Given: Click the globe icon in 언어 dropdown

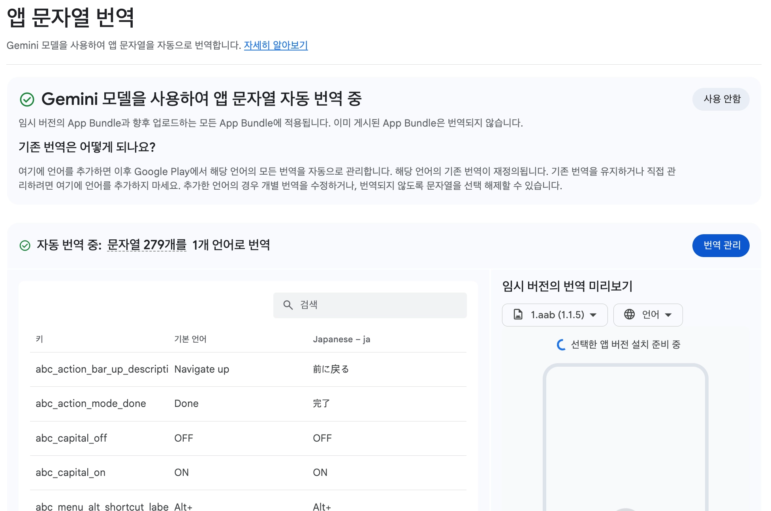Looking at the screenshot, I should 629,315.
